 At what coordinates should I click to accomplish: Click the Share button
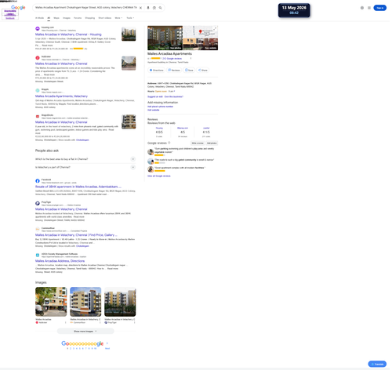tap(202, 70)
